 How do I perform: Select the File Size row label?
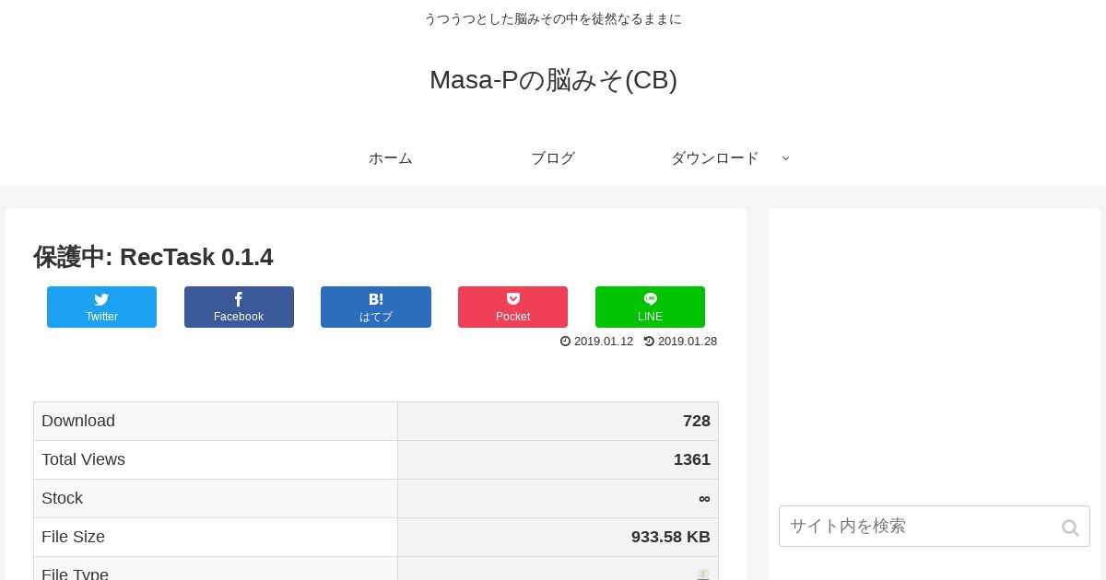[x=73, y=537]
